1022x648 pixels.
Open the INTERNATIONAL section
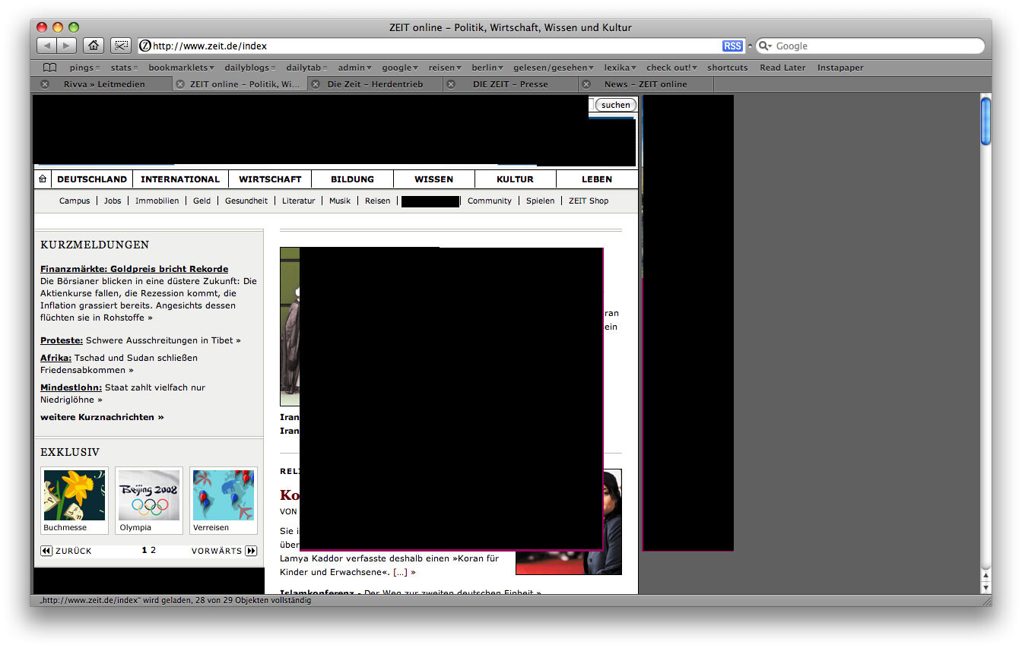(180, 179)
